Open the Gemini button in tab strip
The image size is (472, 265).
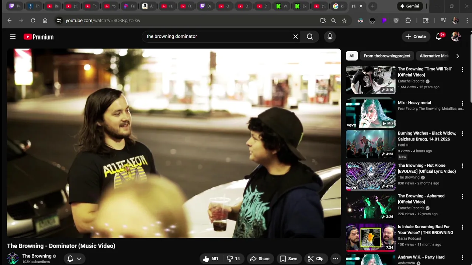(x=410, y=6)
